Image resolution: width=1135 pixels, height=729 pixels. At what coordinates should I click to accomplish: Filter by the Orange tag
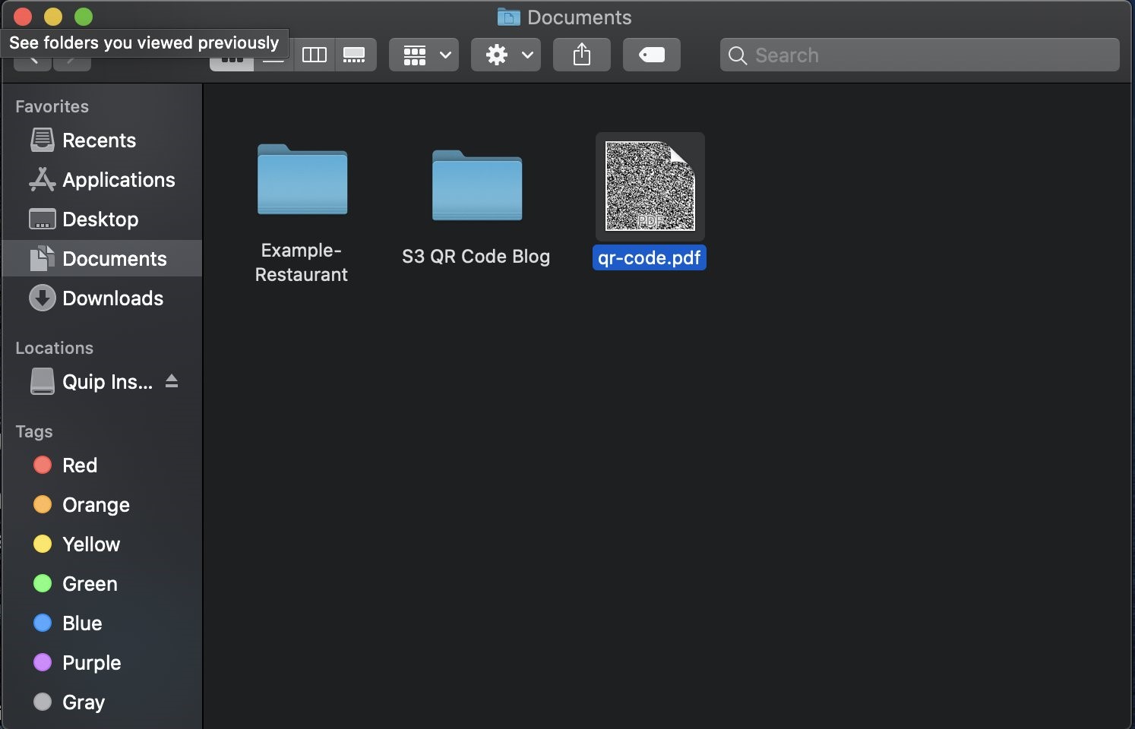(102, 505)
